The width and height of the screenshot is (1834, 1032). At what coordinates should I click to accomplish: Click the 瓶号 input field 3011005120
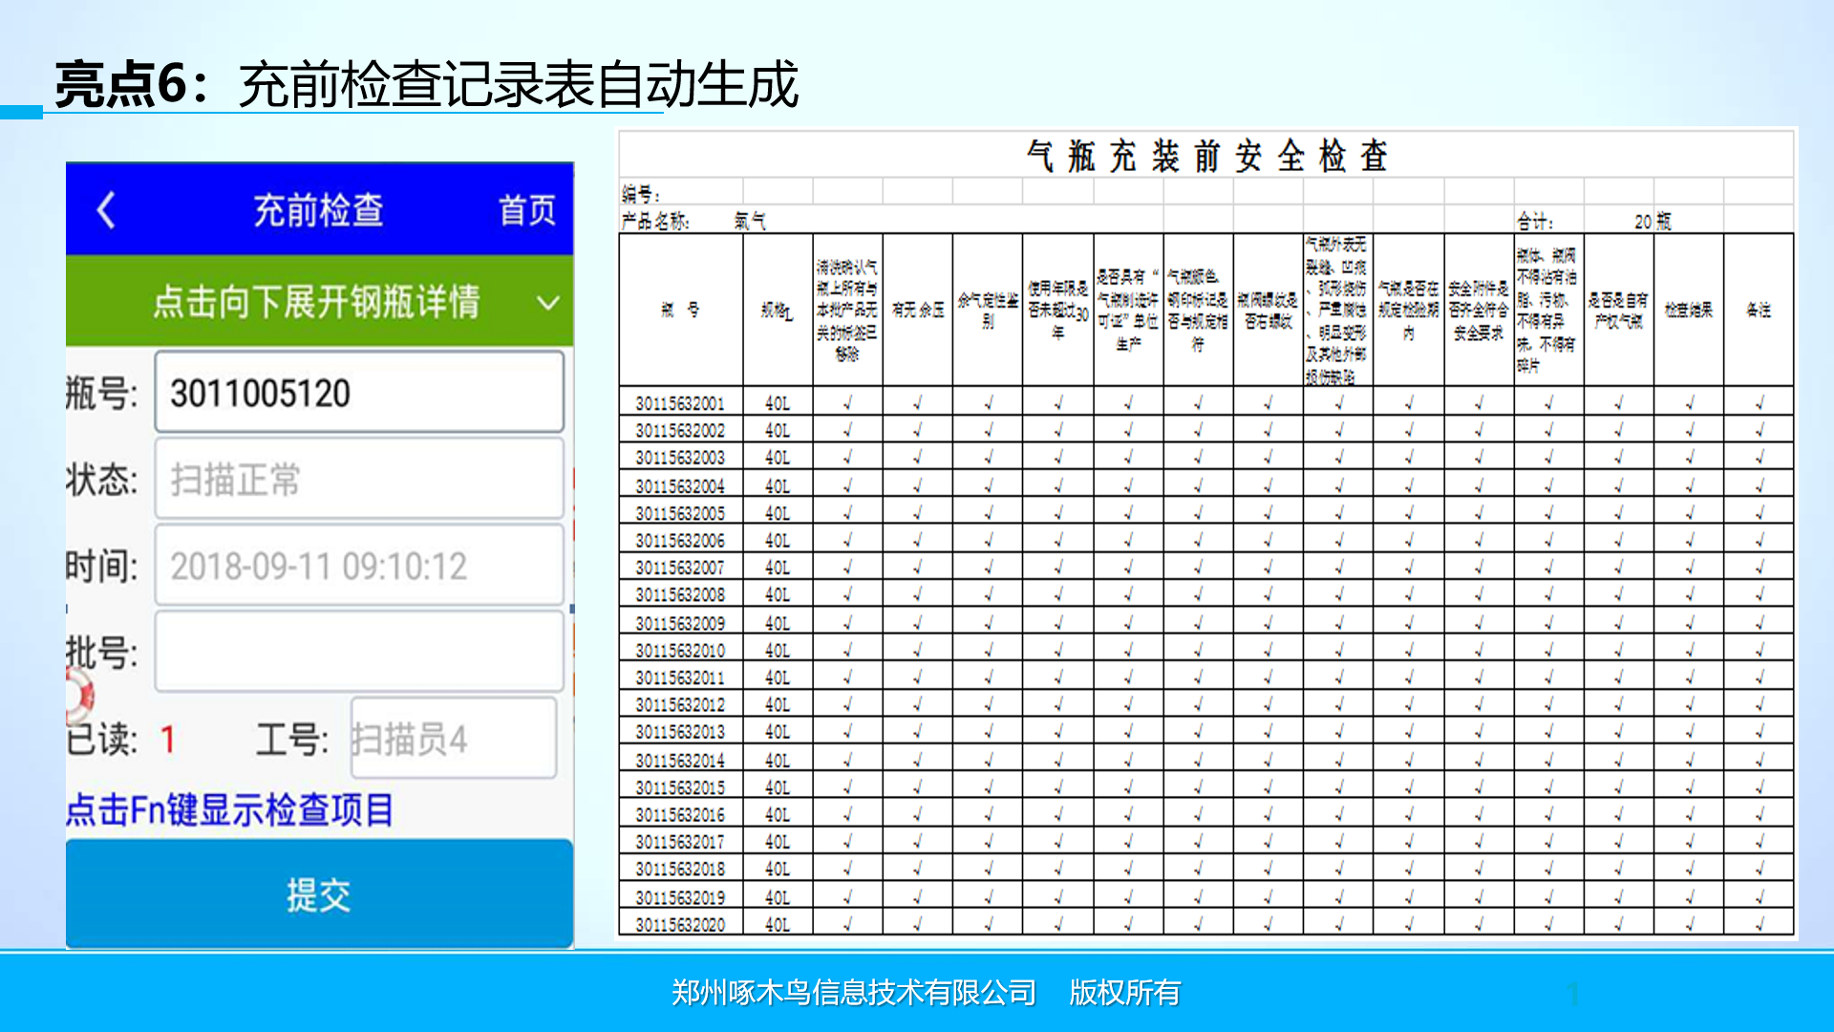point(359,392)
